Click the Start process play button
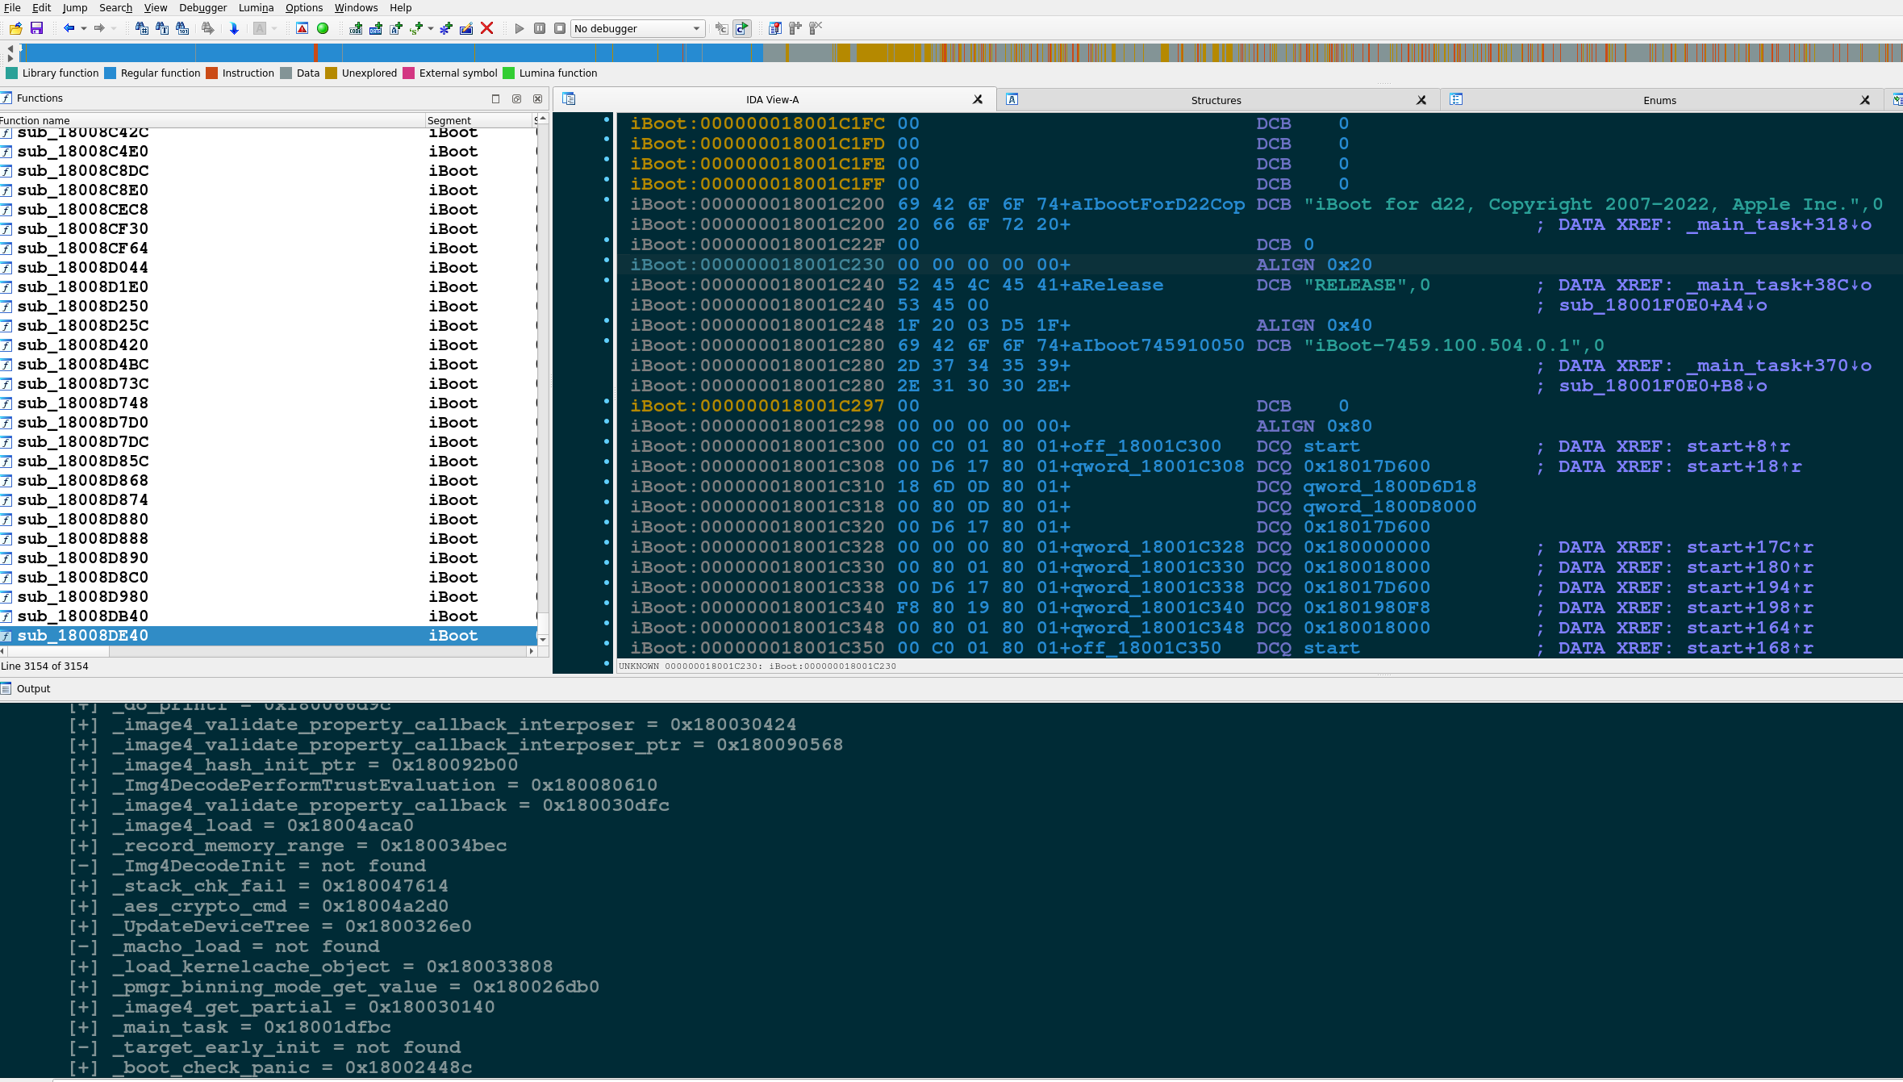This screenshot has height=1082, width=1903. (519, 28)
